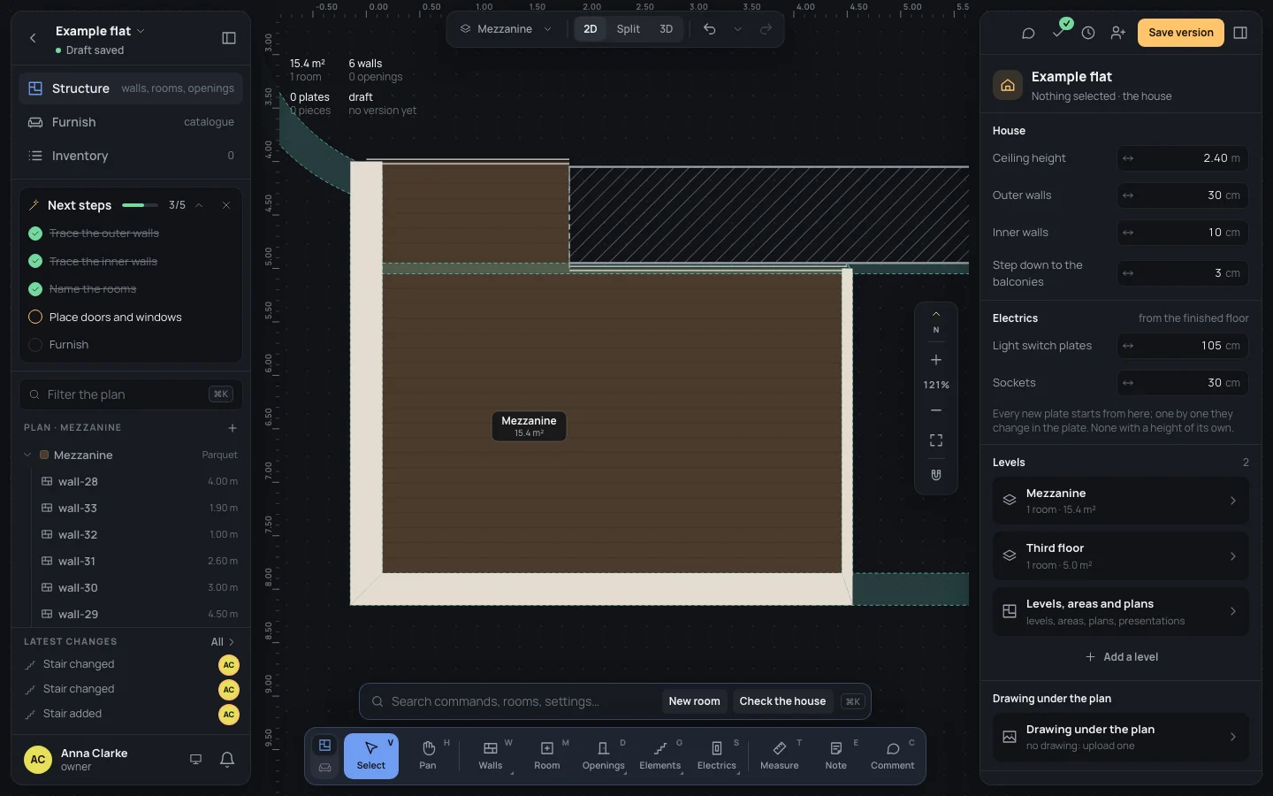Edit the Ceiling height value
The image size is (1273, 796).
[x=1183, y=158]
